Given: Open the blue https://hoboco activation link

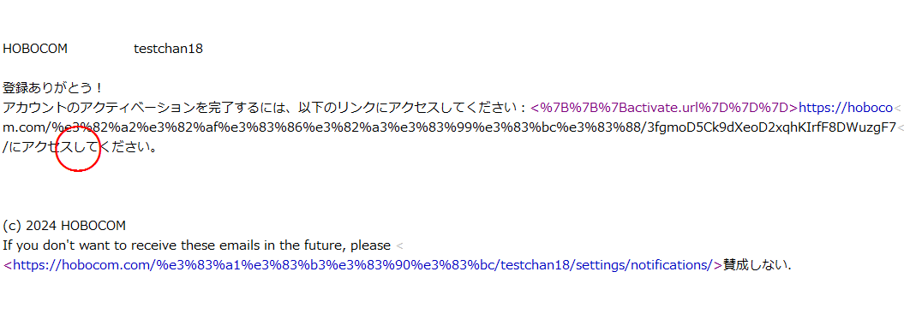Looking at the screenshot, I should coord(846,108).
